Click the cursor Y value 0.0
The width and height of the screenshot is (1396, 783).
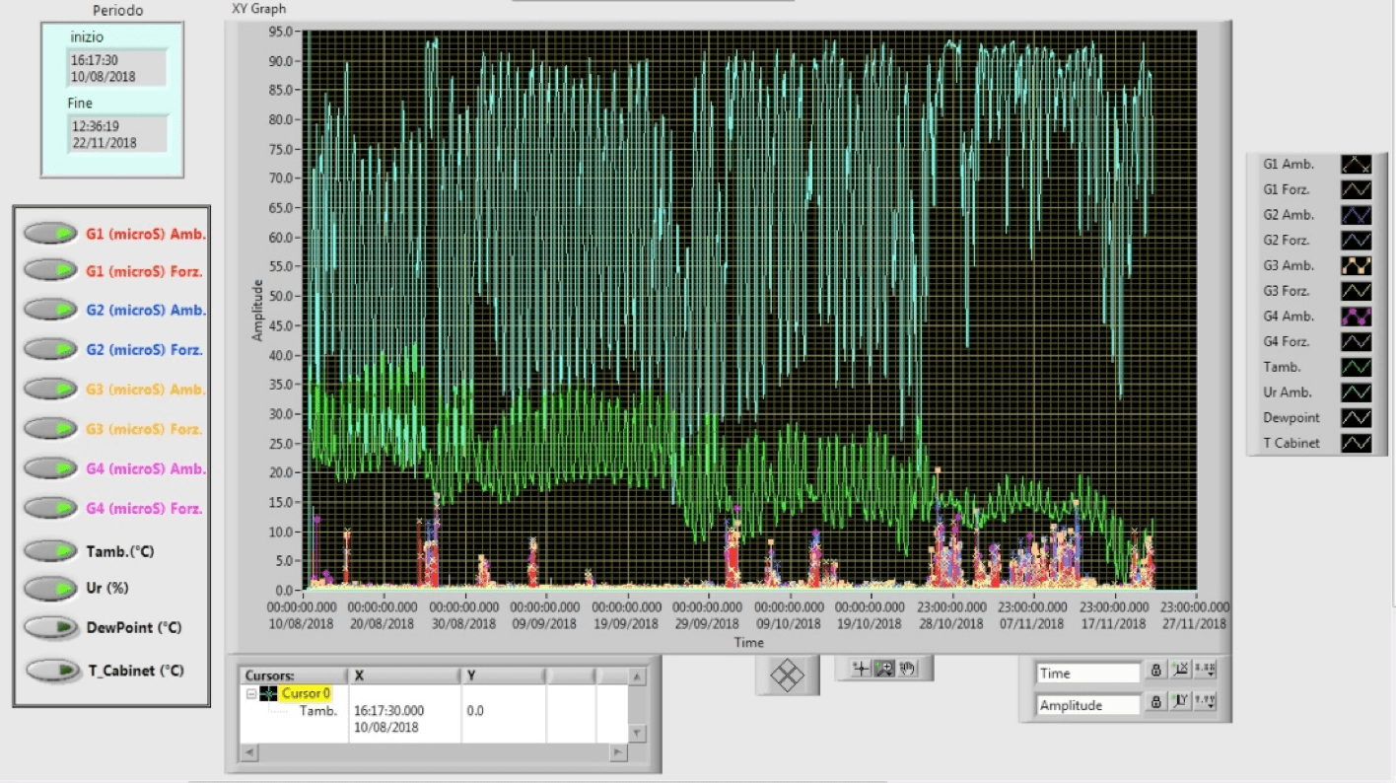coord(475,711)
